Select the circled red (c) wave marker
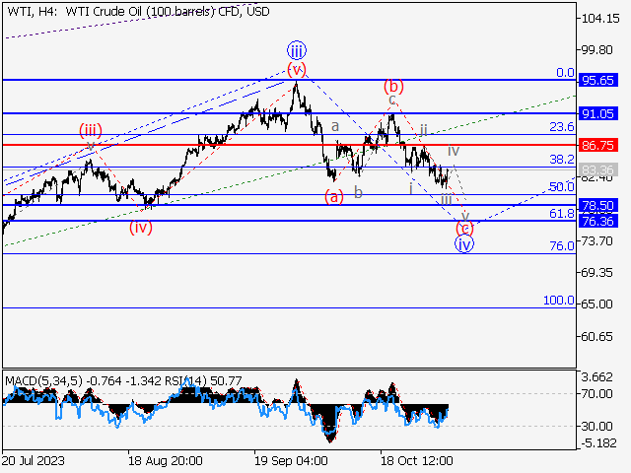 [x=464, y=229]
